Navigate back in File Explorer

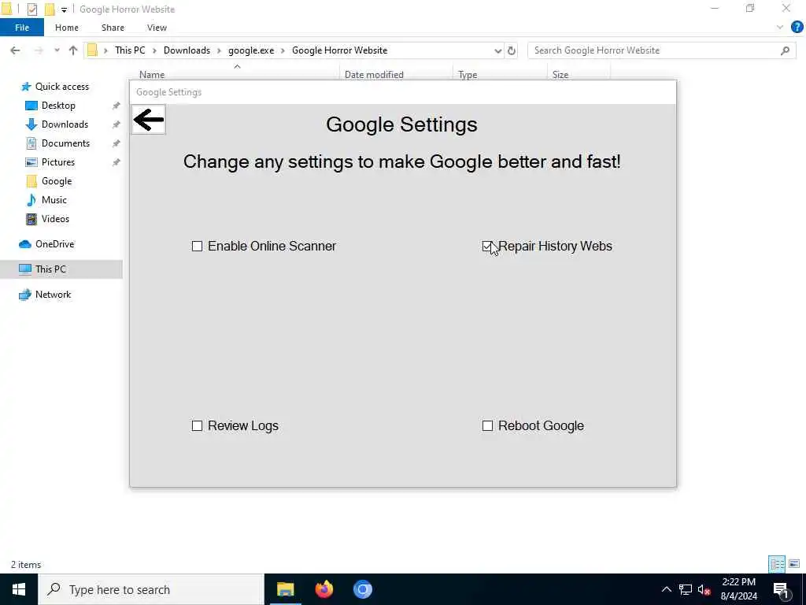tap(16, 50)
